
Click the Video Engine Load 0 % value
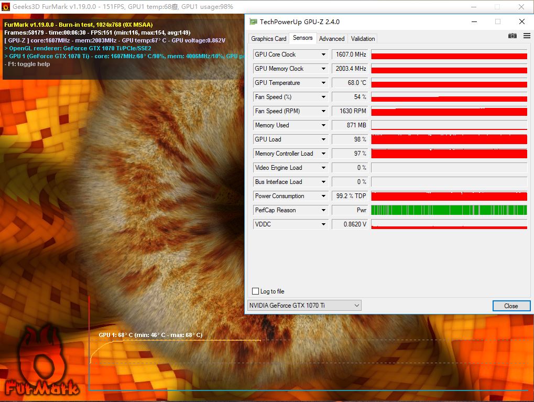point(350,168)
